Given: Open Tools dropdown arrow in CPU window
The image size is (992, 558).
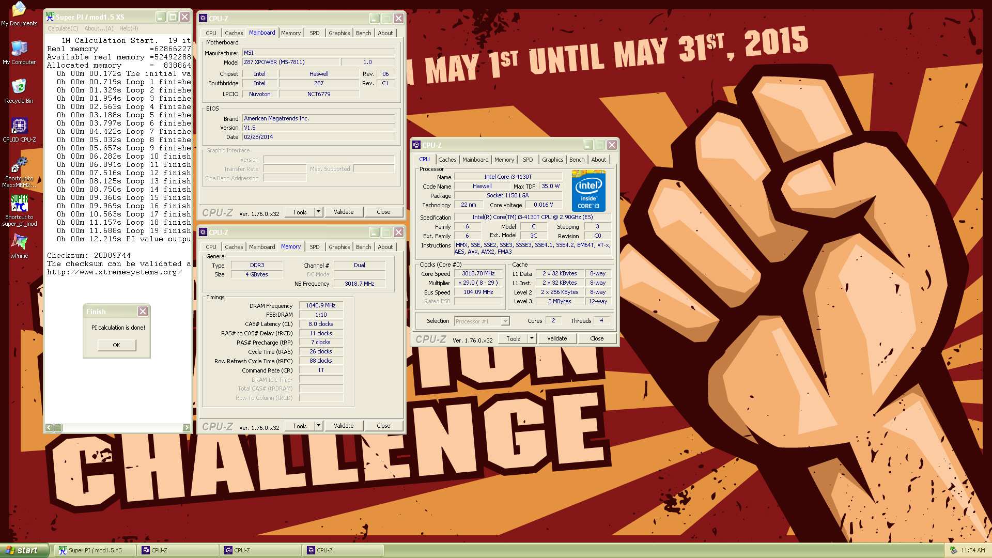Looking at the screenshot, I should 532,338.
